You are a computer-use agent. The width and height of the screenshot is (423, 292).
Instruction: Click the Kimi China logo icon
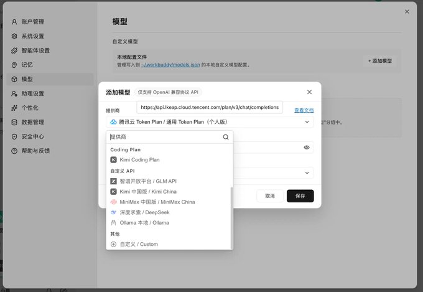(114, 192)
